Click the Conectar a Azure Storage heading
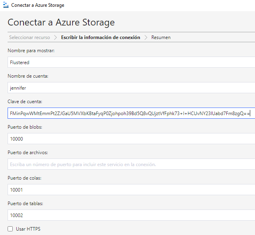Screen dimensions: 255x235 [61, 22]
